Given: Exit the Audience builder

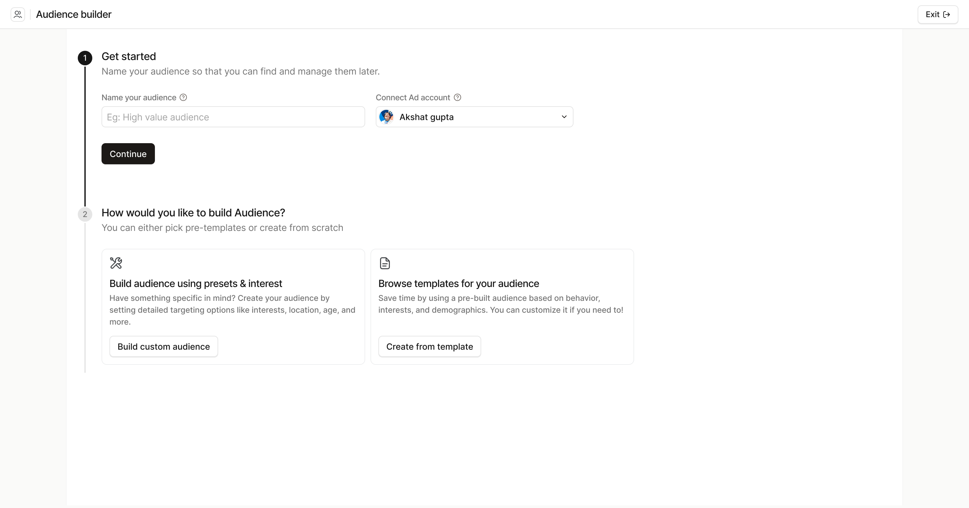Looking at the screenshot, I should click(x=938, y=14).
